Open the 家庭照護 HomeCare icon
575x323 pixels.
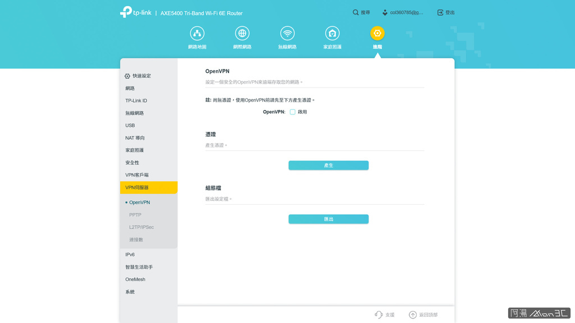tap(332, 33)
